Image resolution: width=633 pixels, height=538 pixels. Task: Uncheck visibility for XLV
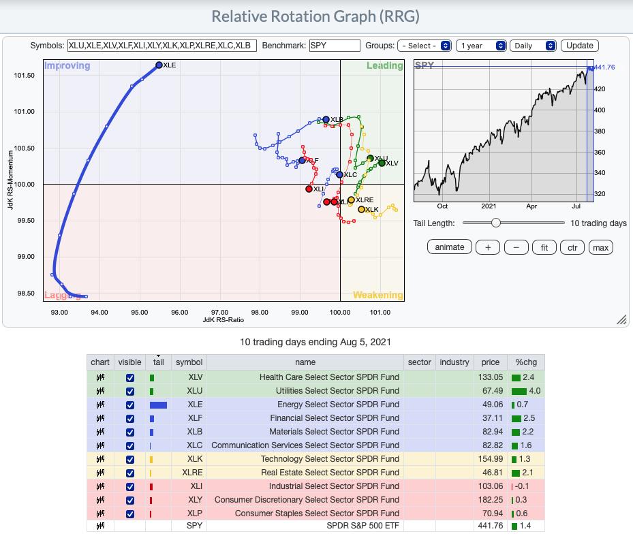pyautogui.click(x=130, y=378)
